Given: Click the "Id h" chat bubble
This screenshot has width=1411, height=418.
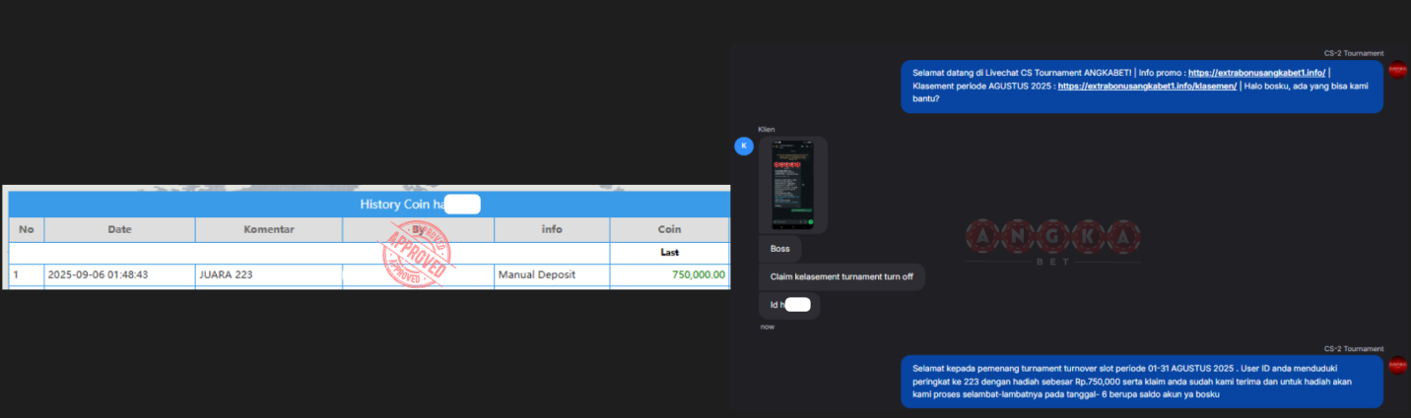Looking at the screenshot, I should click(790, 305).
